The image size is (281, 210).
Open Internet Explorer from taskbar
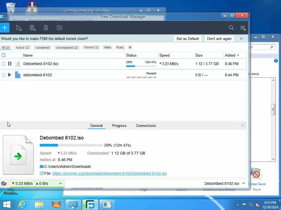pos(23,205)
